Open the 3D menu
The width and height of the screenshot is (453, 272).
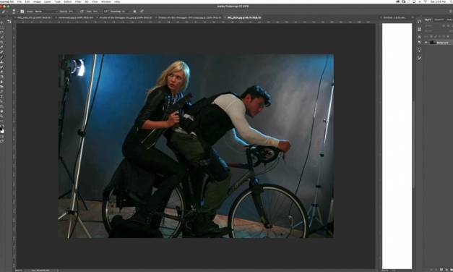click(87, 1)
